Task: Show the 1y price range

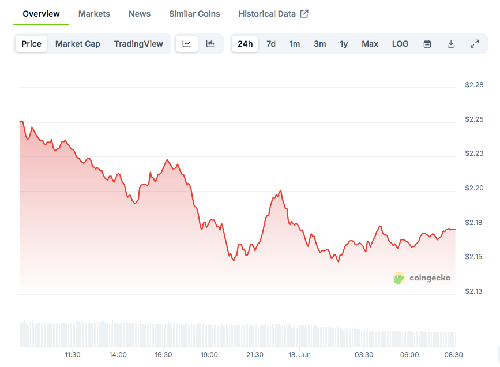Action: (344, 44)
